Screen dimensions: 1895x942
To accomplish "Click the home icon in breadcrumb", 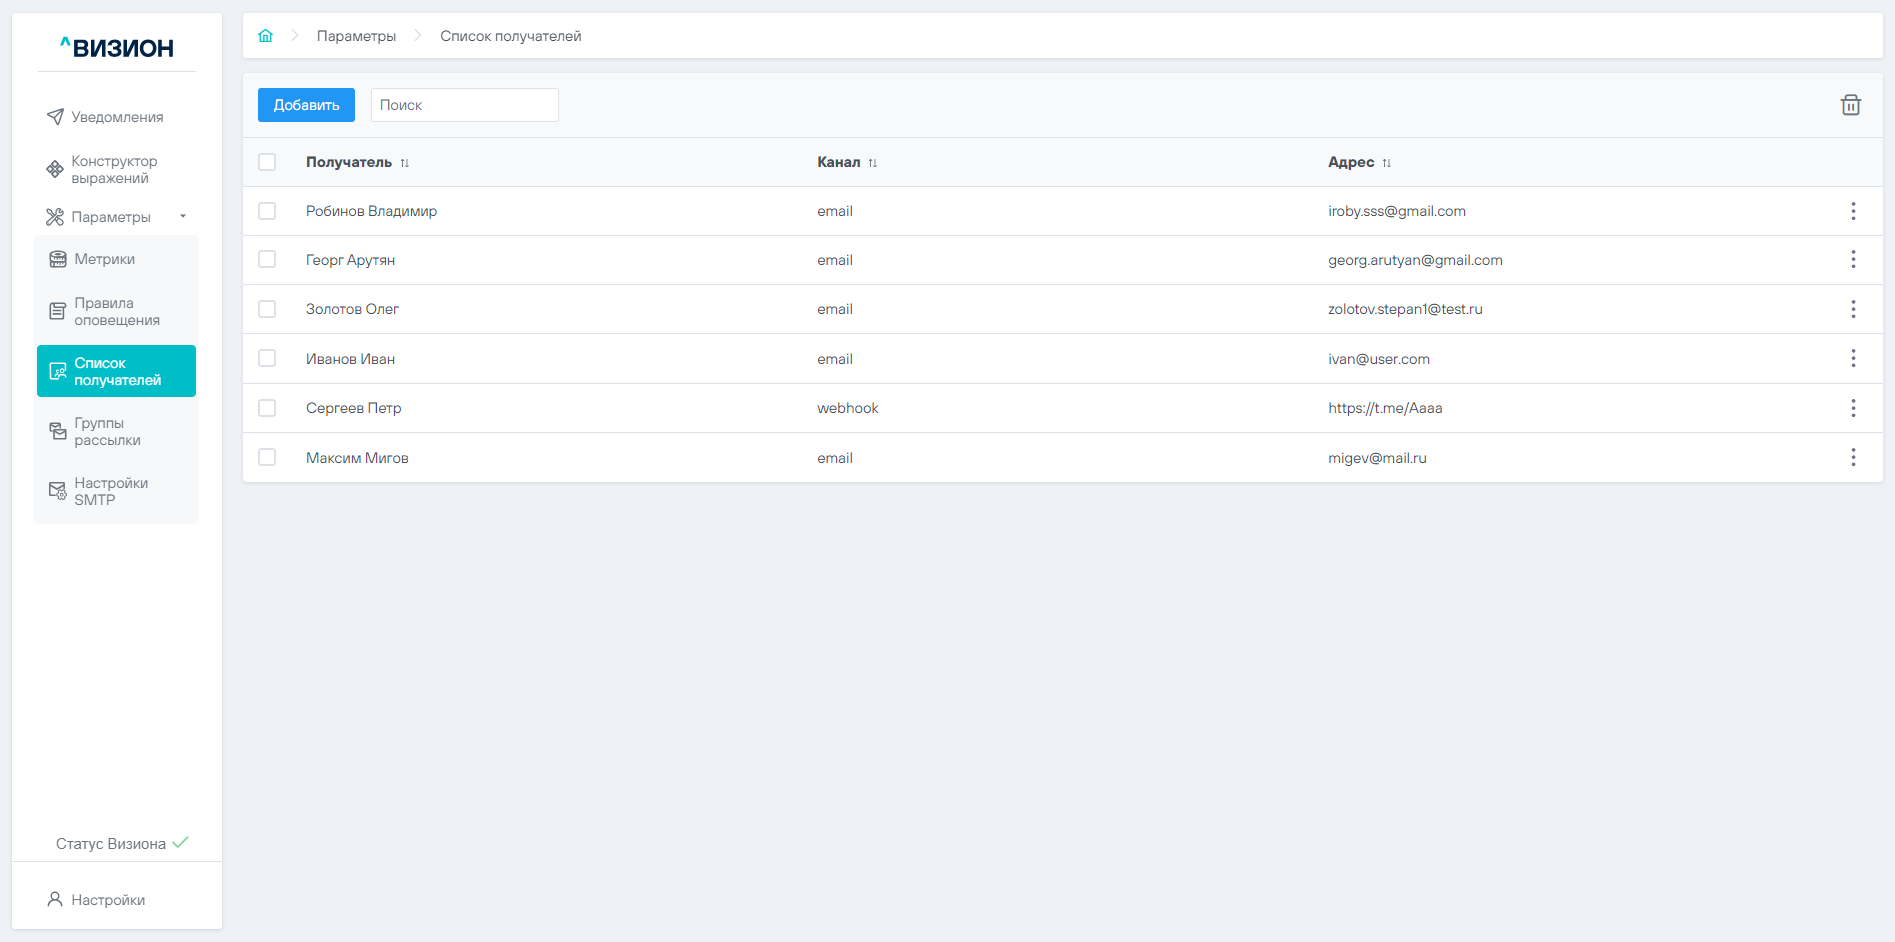I will tap(265, 36).
